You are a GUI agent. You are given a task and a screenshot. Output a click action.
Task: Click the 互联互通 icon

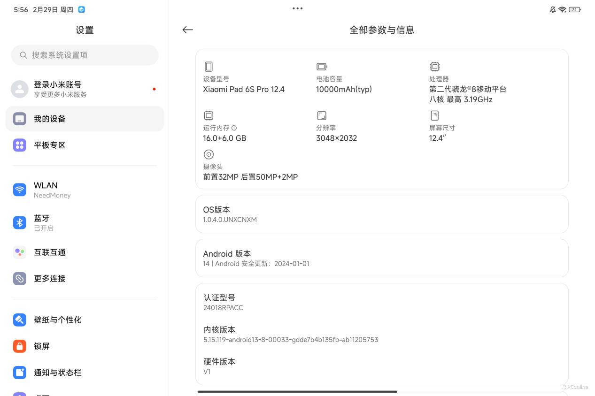point(20,252)
